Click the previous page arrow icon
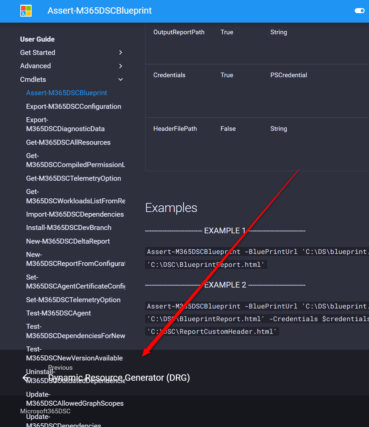Screen dimensions: 369x427 click(x=26, y=378)
